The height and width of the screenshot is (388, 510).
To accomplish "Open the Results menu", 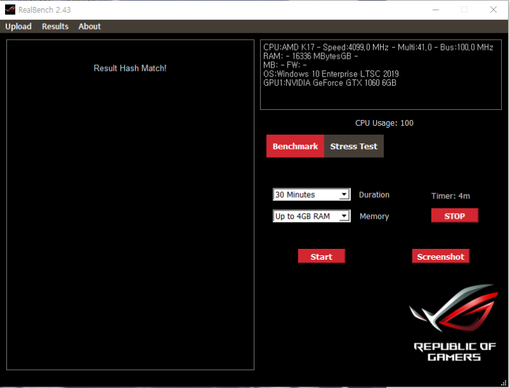I will (x=55, y=26).
